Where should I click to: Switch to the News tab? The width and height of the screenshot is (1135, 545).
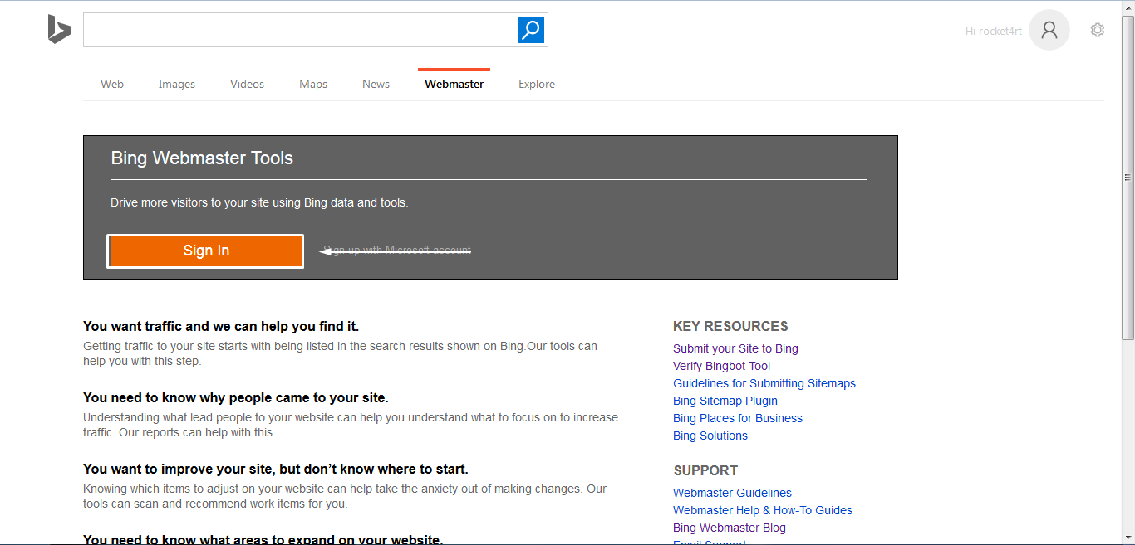[376, 84]
